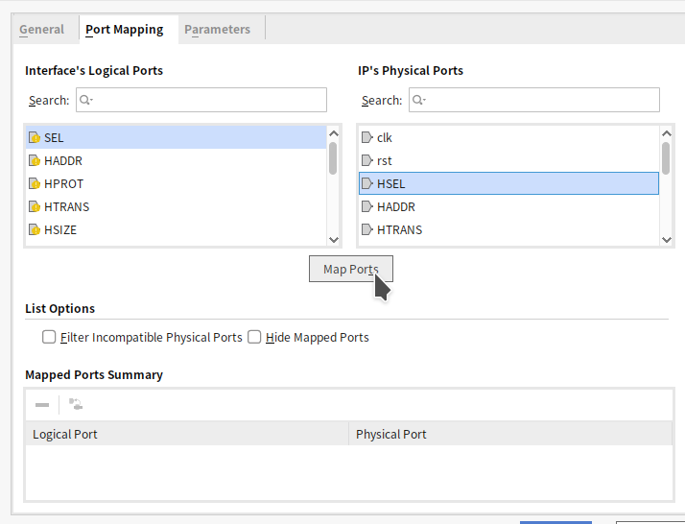Click the rst physical port icon

[x=366, y=160]
